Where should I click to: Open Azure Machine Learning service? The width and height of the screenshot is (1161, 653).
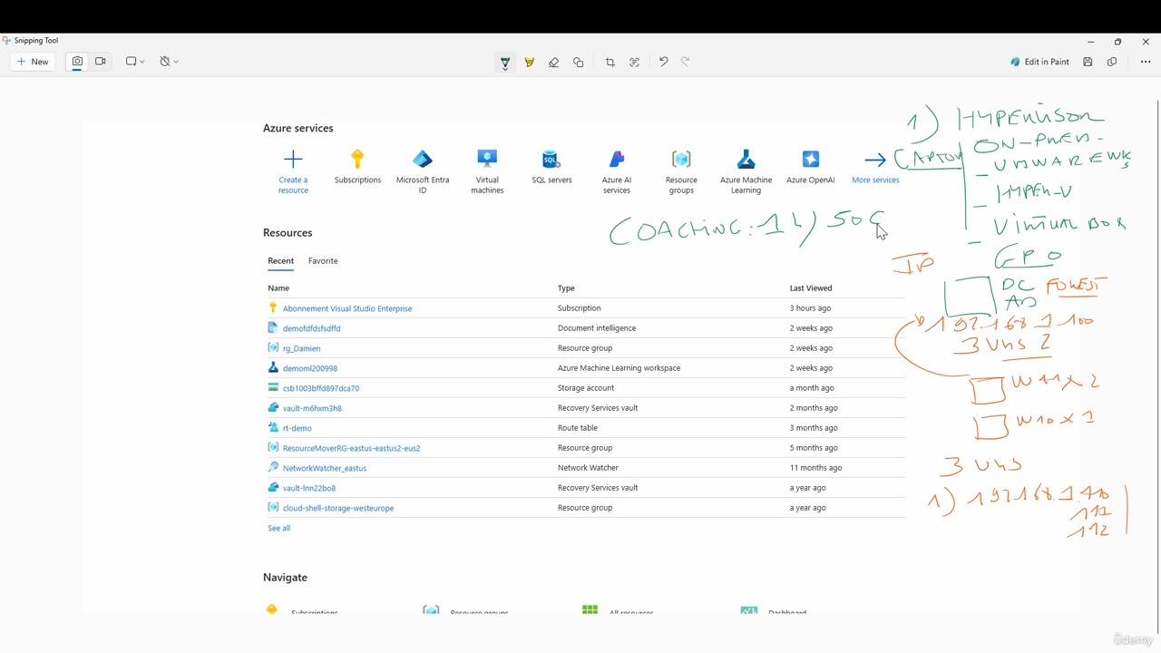[x=746, y=171]
